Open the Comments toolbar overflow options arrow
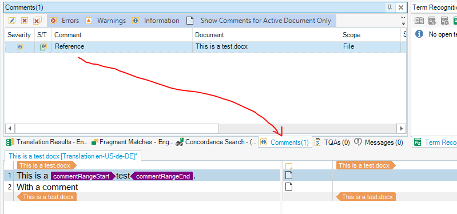 (x=403, y=21)
